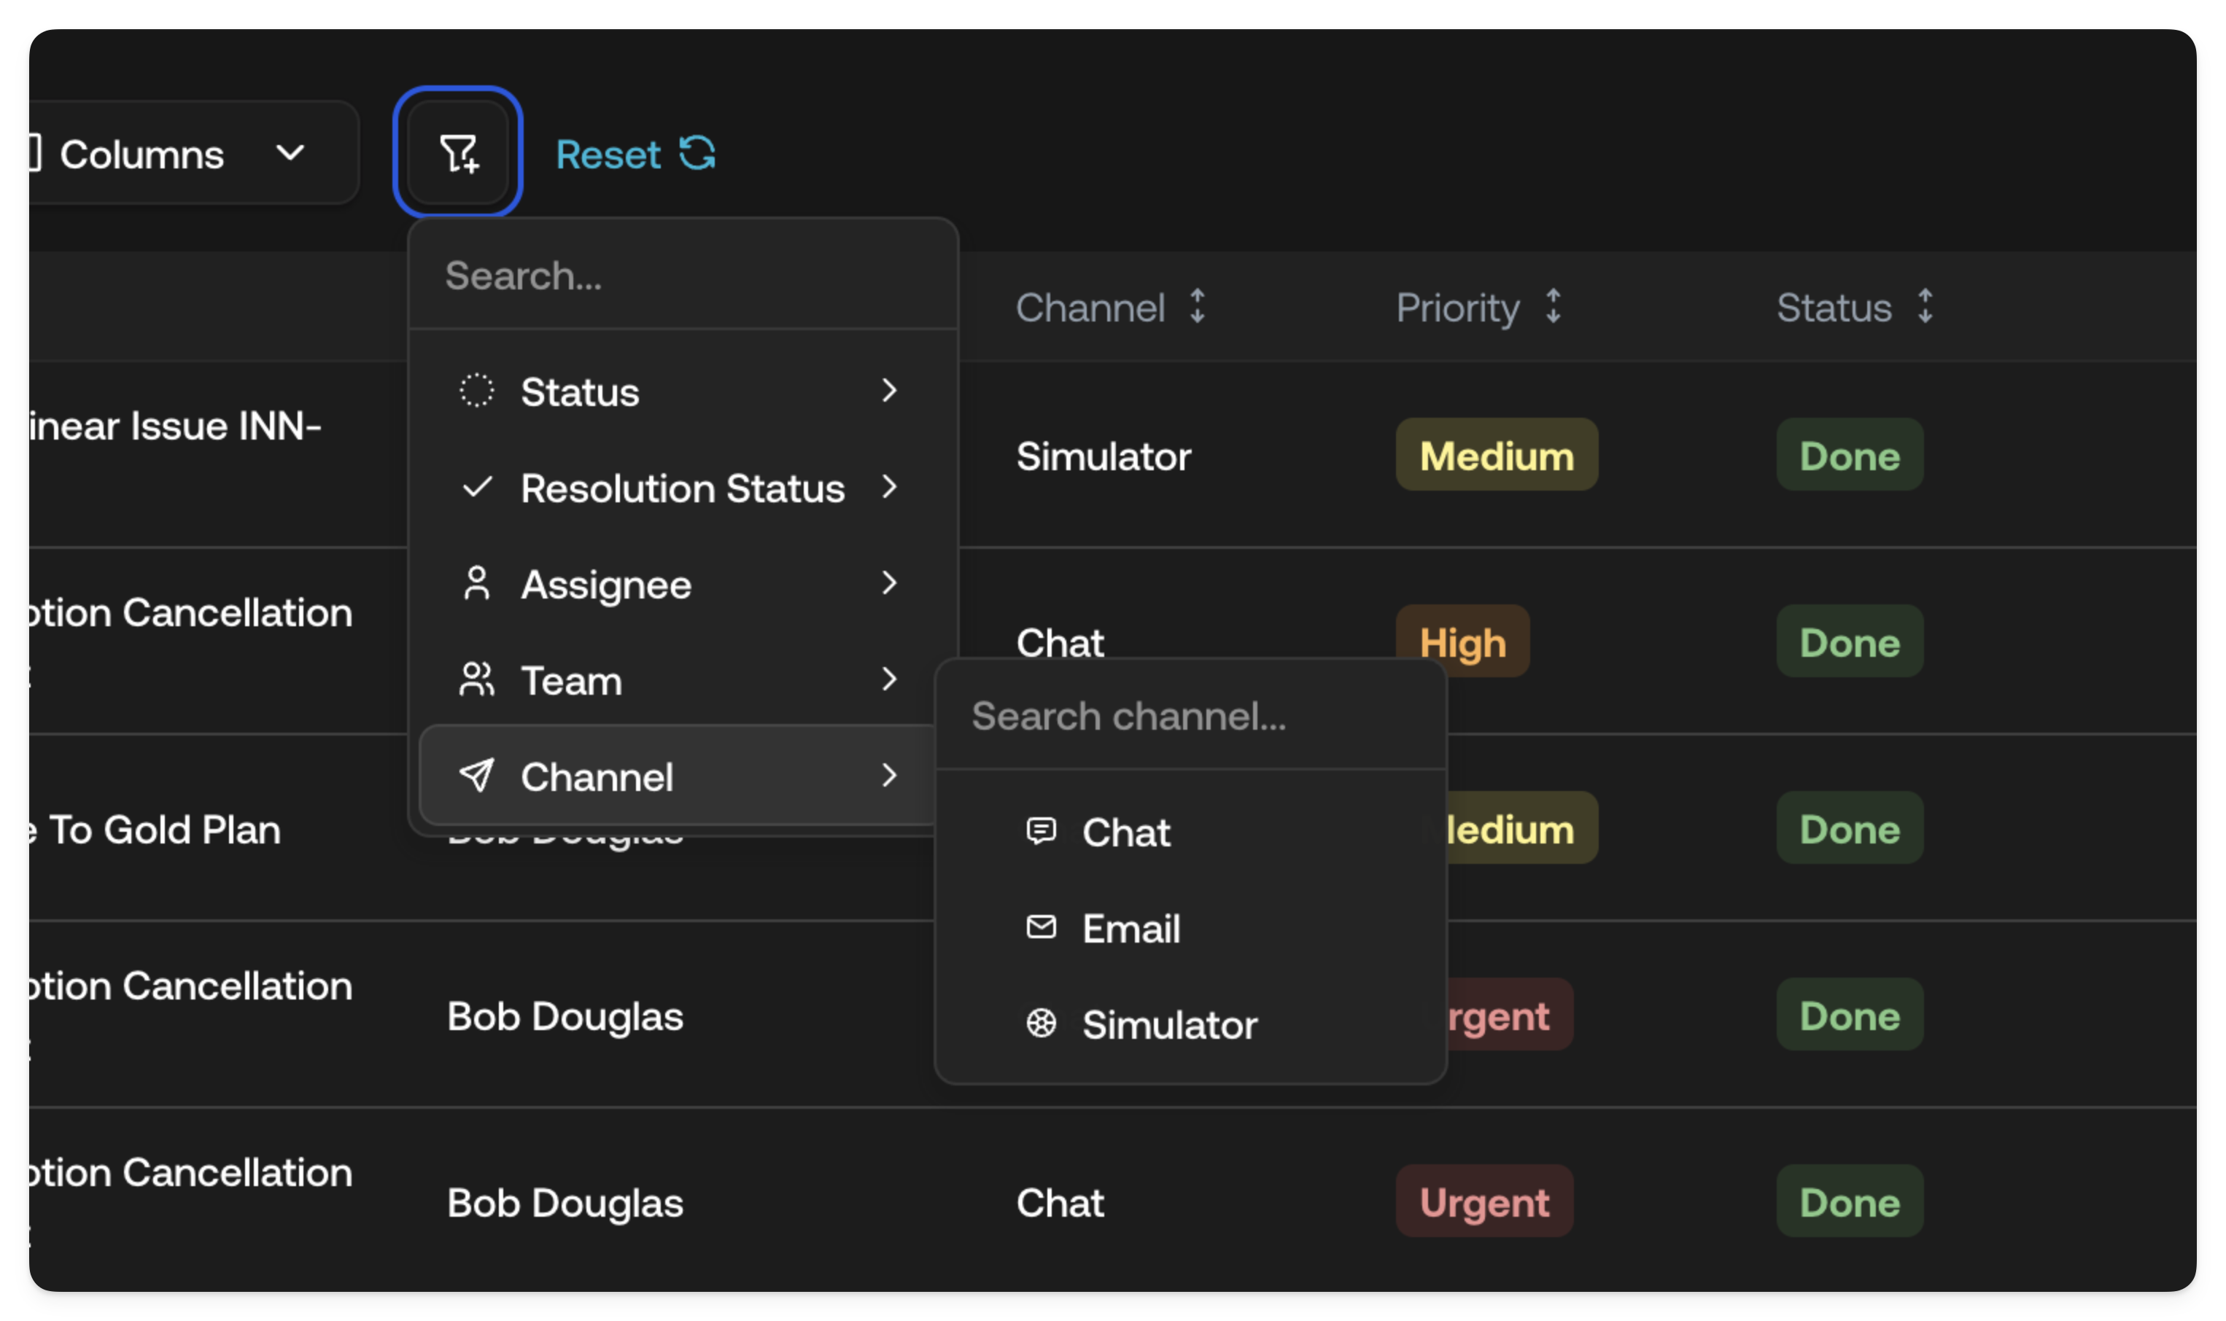
Task: Click the Reset link
Action: pos(608,153)
